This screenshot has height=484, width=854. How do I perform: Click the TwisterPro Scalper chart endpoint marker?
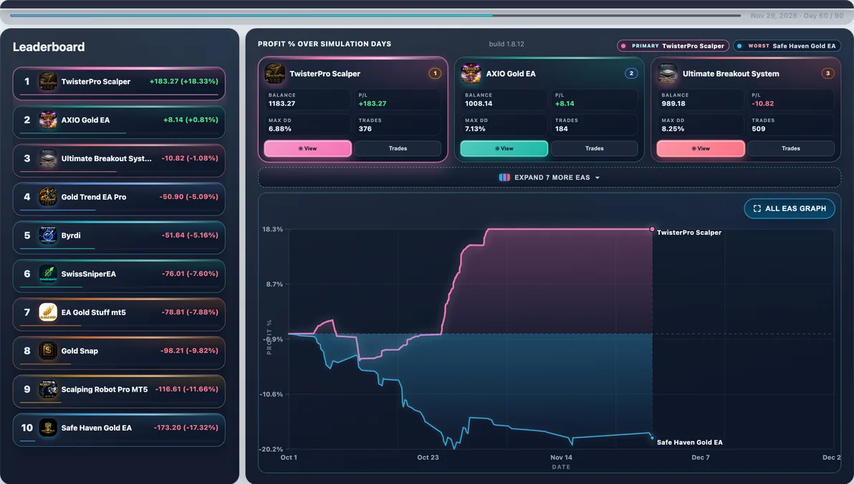coord(652,229)
